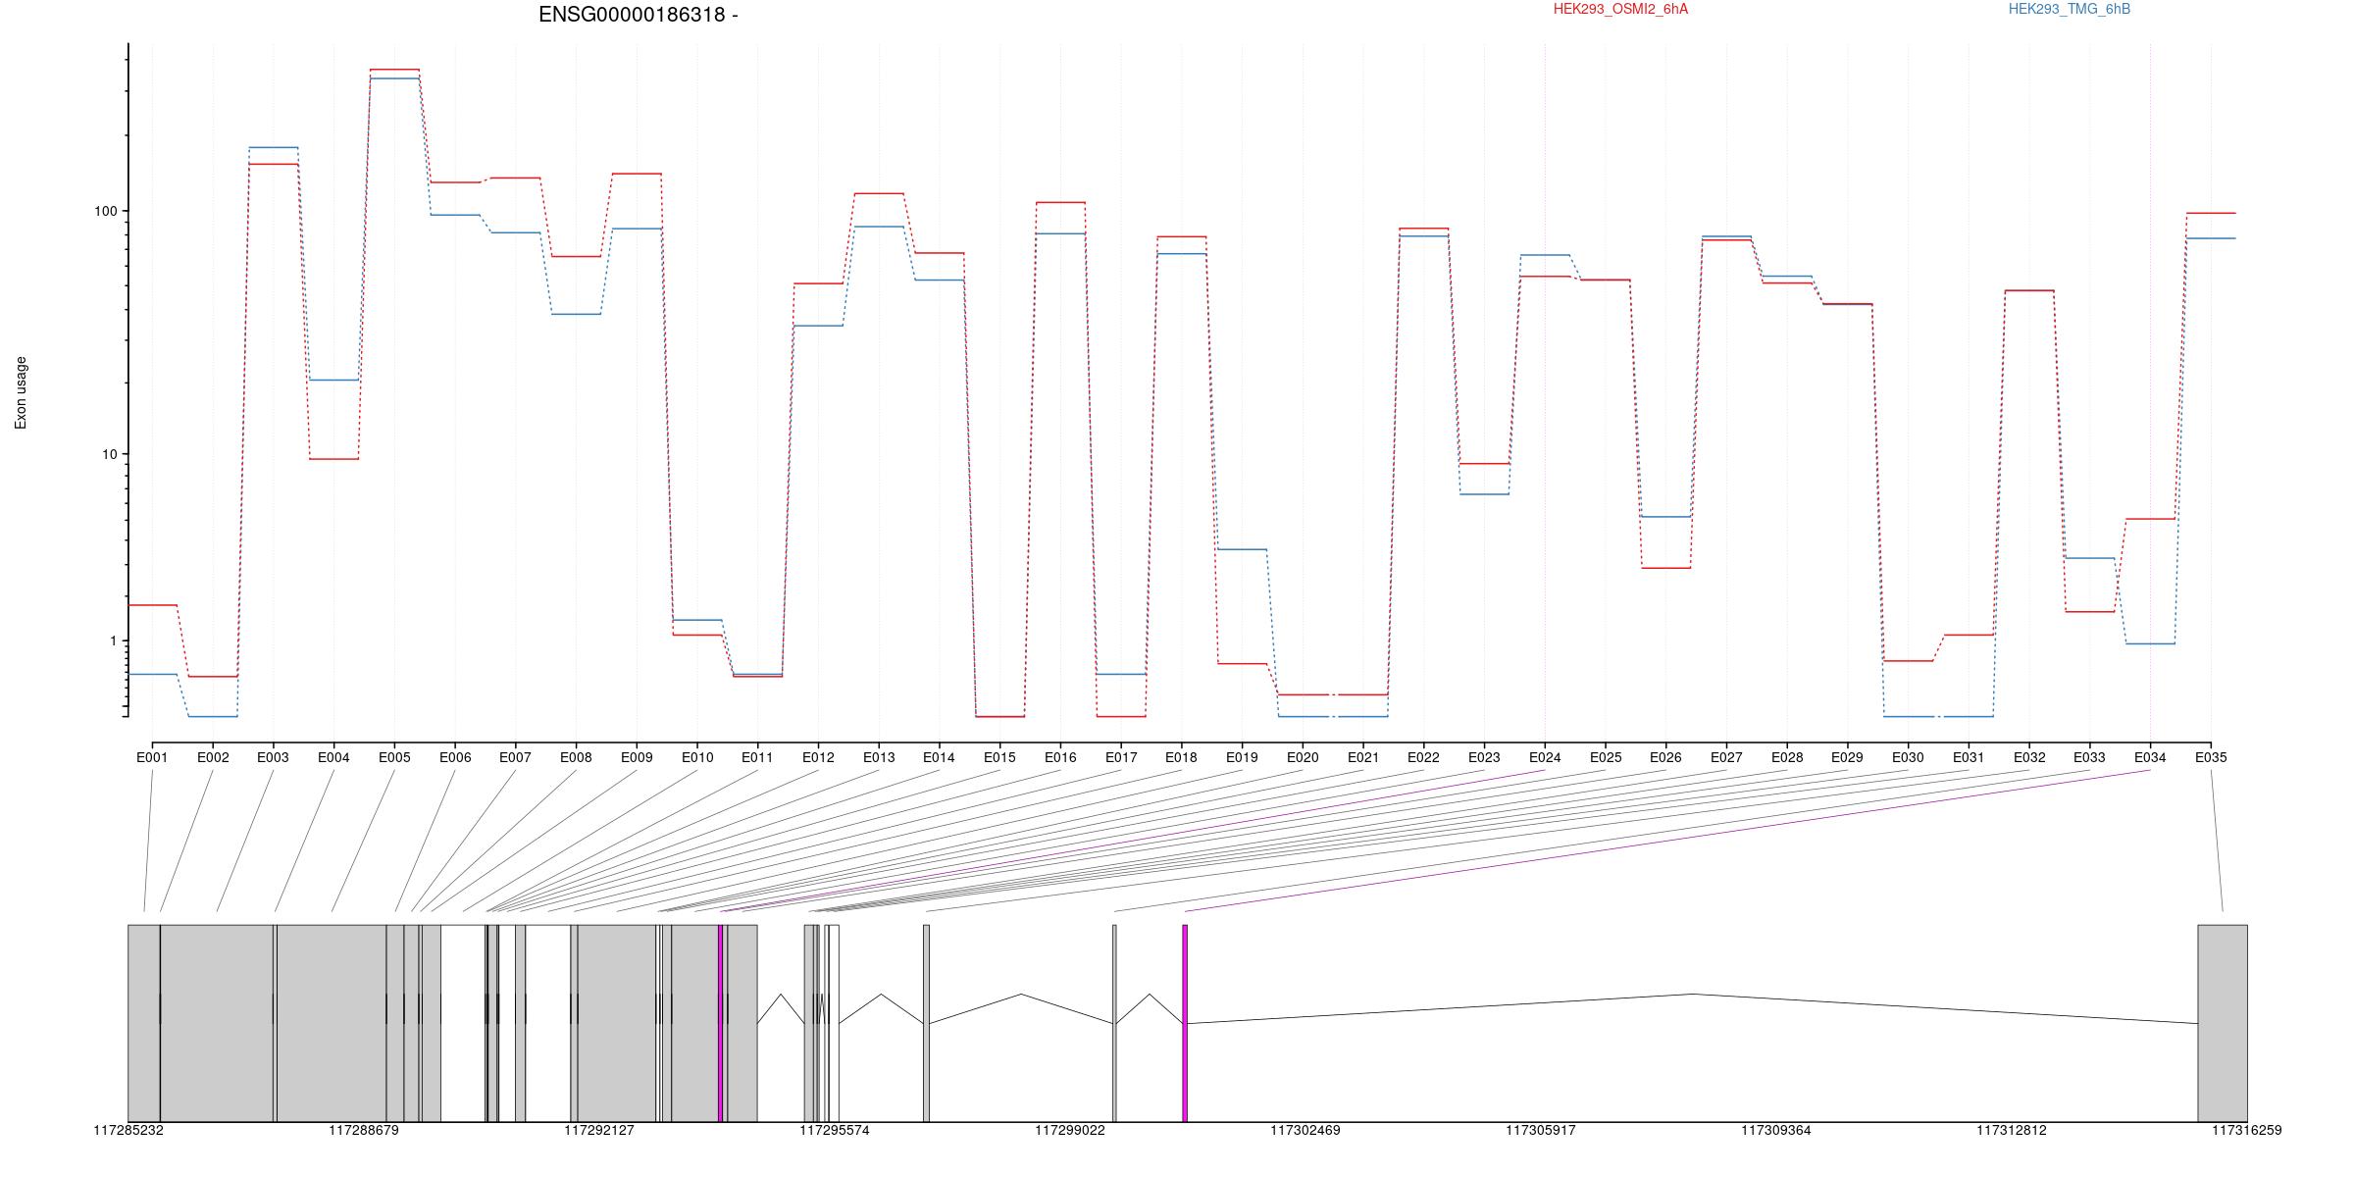Click genomic coordinate 117295574
Image resolution: width=2354 pixels, height=1177 pixels.
pyautogui.click(x=835, y=1130)
